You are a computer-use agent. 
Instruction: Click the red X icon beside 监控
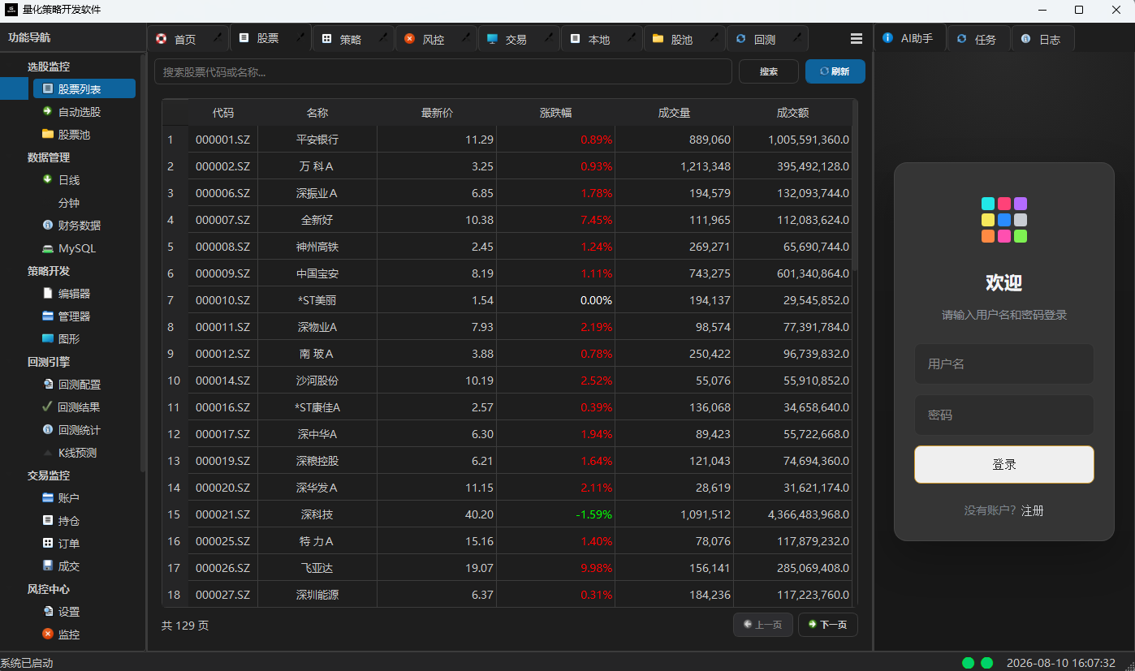click(x=48, y=634)
